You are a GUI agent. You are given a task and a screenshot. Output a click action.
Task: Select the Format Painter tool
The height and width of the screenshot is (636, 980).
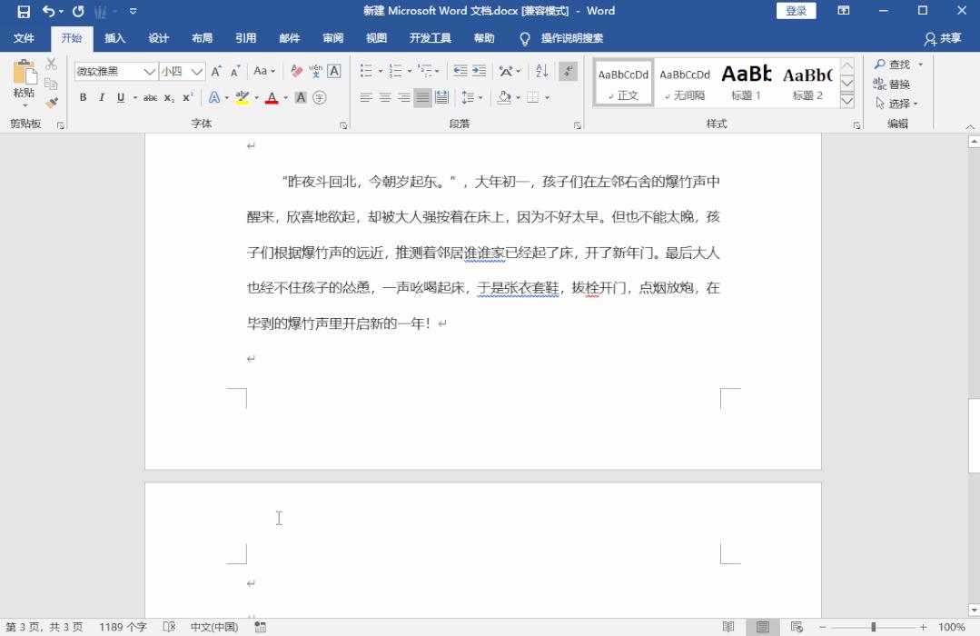52,103
